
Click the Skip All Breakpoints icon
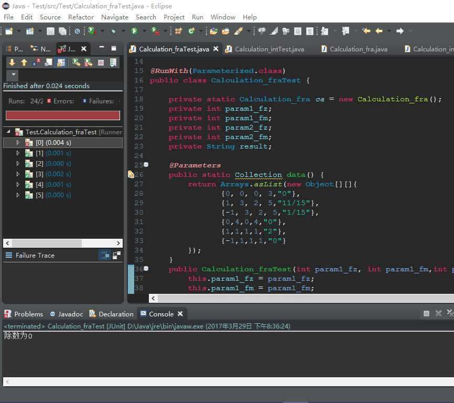pos(77,31)
